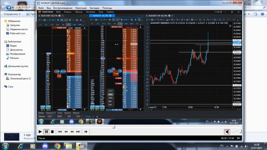Click the Chrome icon in the recorded taskbar

[x=81, y=122]
